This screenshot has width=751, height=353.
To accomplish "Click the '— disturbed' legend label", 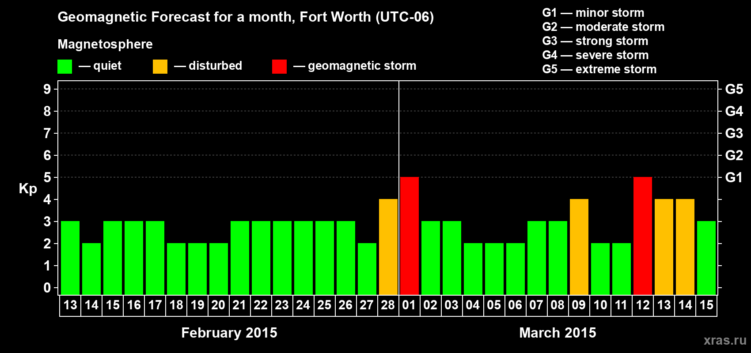I will pos(208,66).
